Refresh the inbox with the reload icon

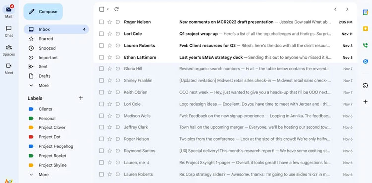[116, 9]
